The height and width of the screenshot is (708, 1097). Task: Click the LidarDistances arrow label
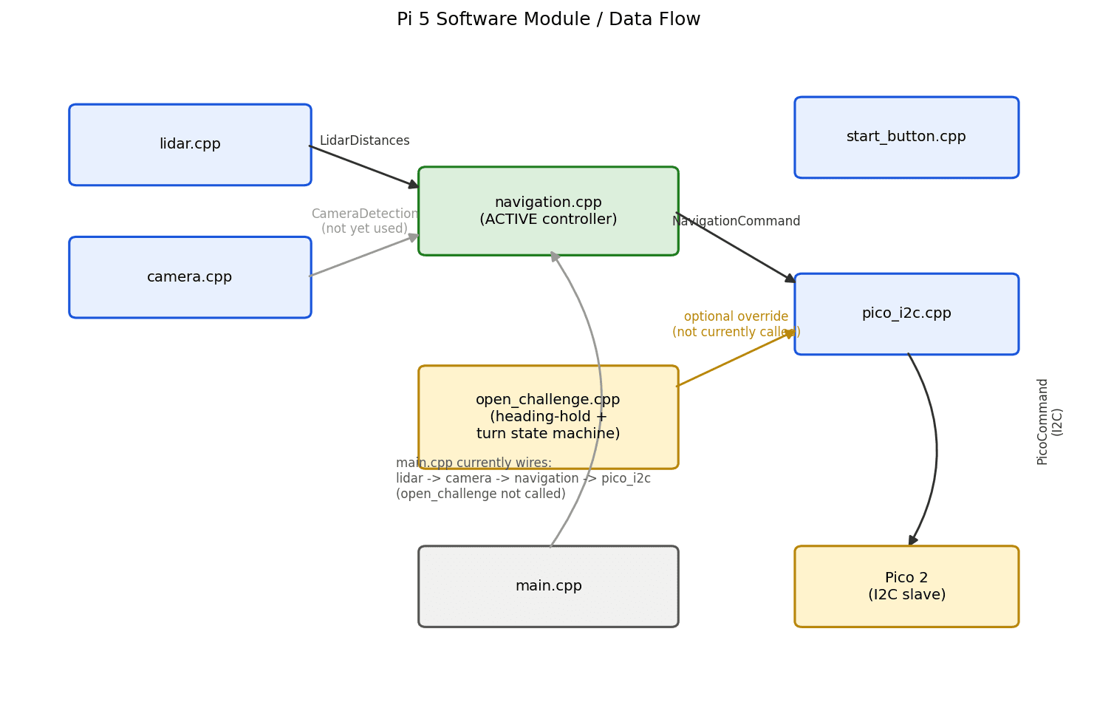click(364, 141)
